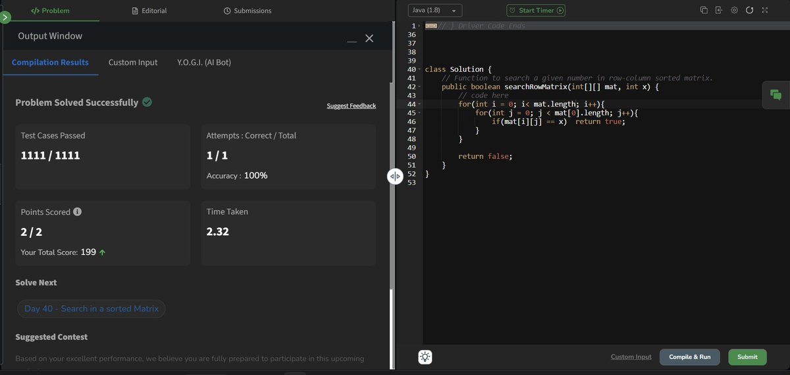
Task: Click the 'if(mat[i][j] == x) return true;' line
Action: point(558,121)
